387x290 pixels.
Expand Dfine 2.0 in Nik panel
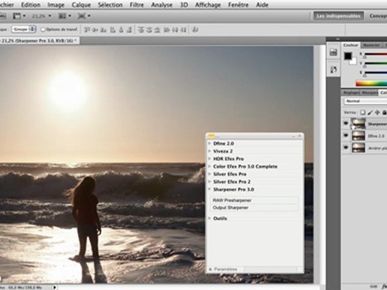[x=210, y=143]
